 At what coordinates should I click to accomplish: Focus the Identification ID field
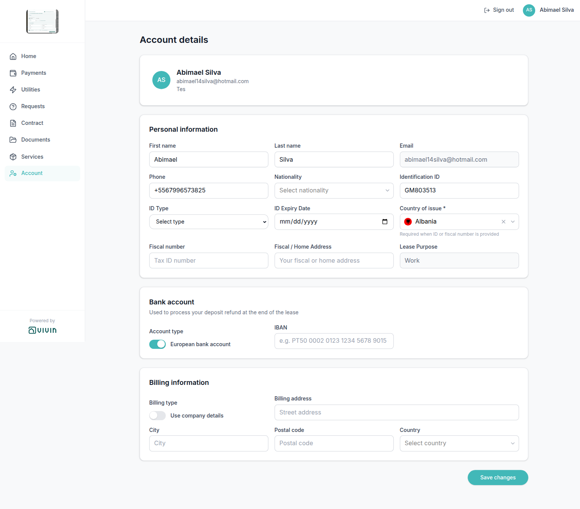[x=459, y=191]
